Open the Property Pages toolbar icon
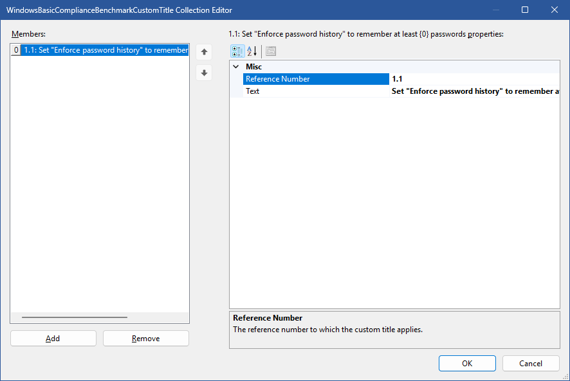570x381 pixels. (x=271, y=51)
